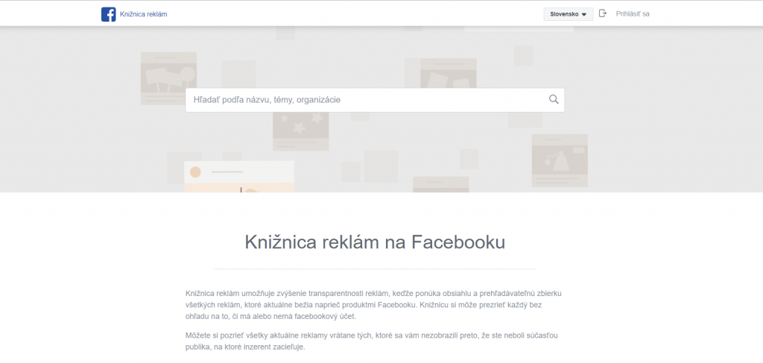
Task: Click the magnifying glass search icon
Action: click(x=554, y=99)
